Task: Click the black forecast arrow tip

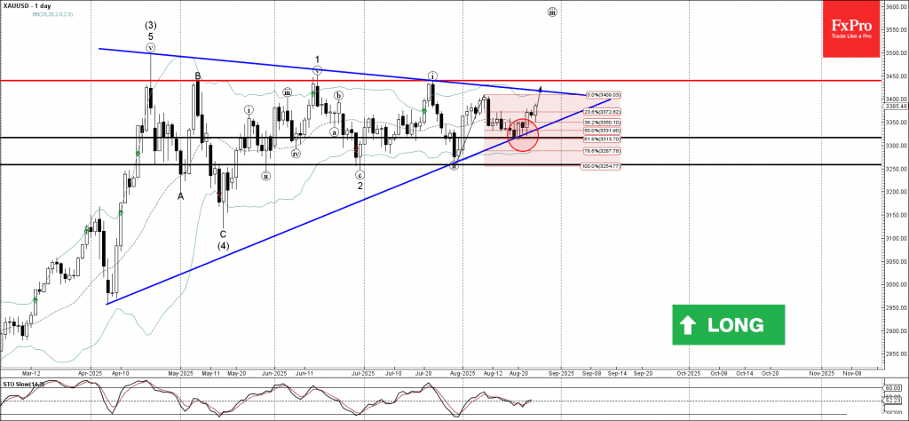Action: (541, 89)
